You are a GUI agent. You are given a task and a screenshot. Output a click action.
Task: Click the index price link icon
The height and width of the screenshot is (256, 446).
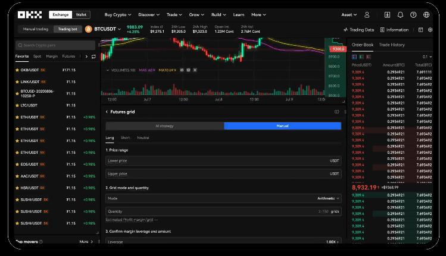(161, 27)
